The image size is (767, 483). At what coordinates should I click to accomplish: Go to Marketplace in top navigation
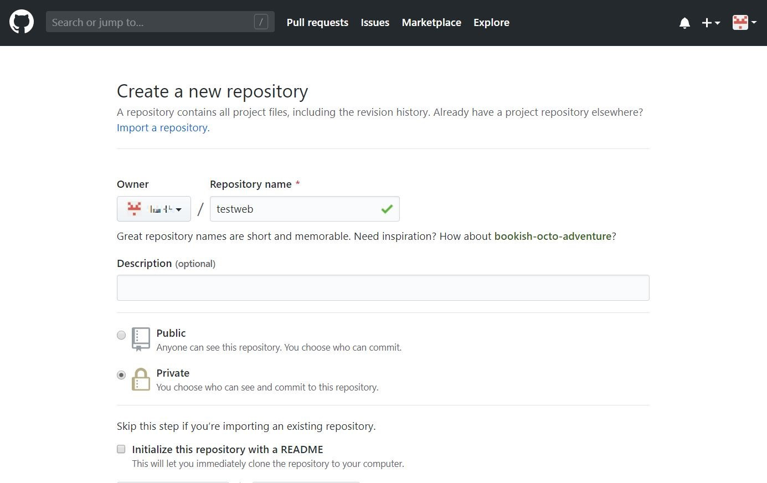(431, 23)
